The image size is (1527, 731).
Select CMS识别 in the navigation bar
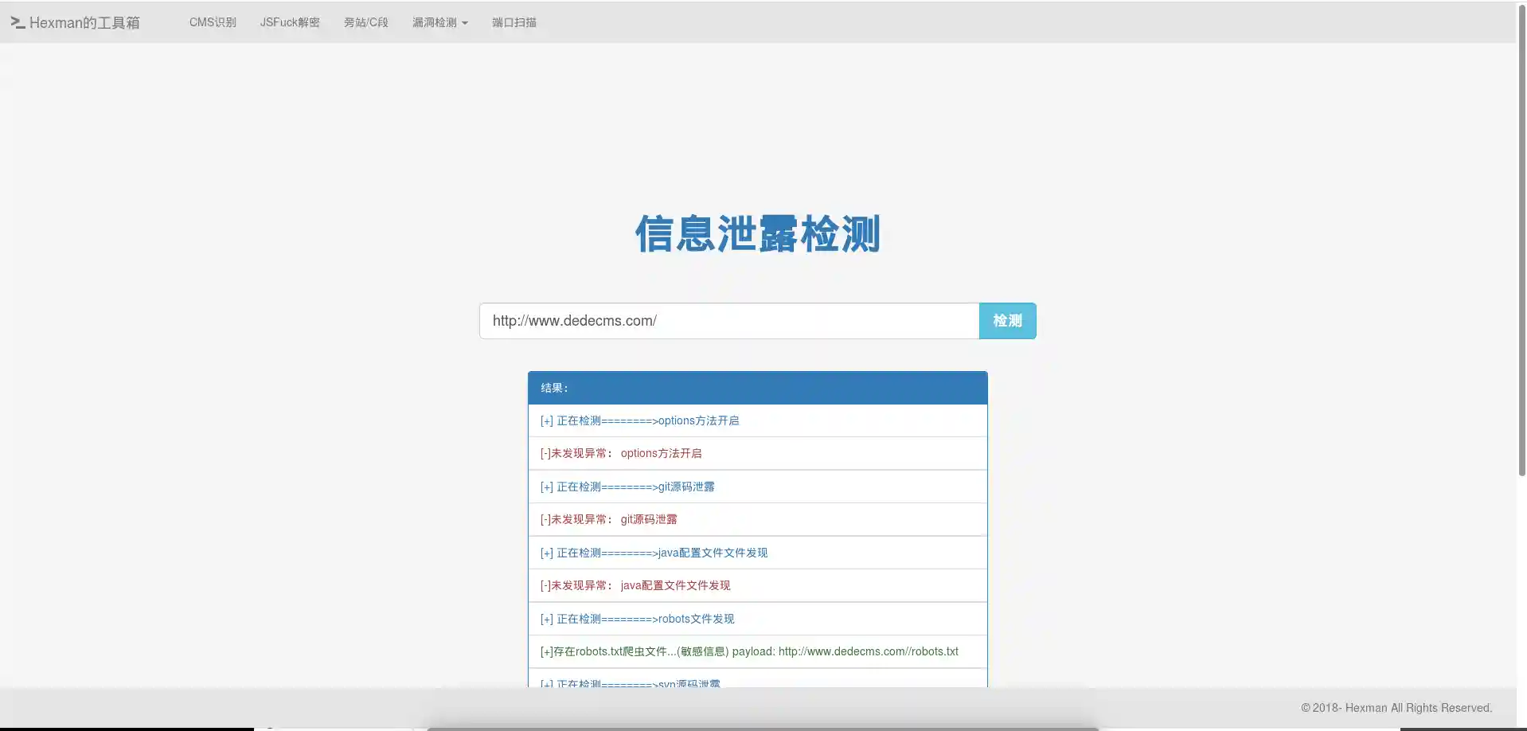(x=212, y=22)
